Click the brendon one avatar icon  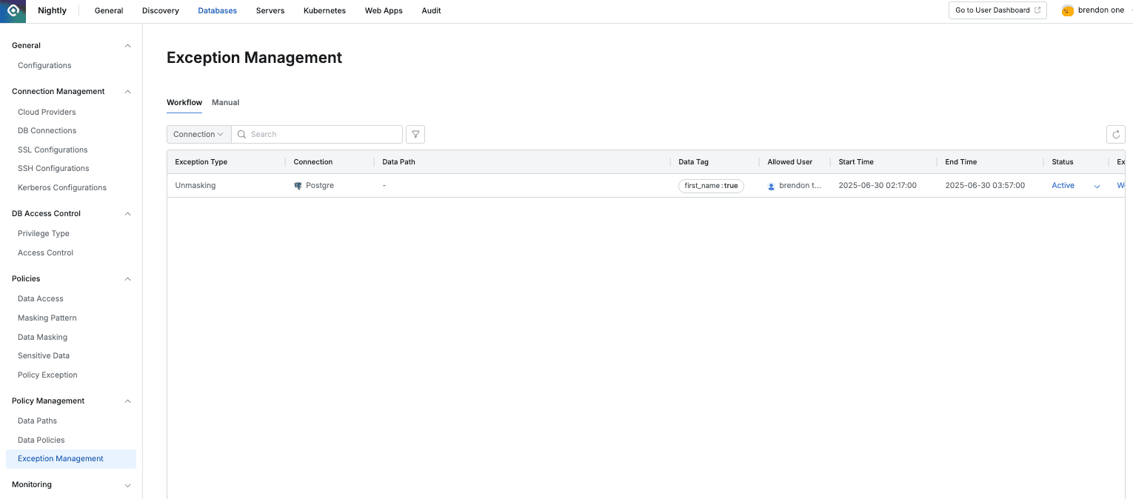[x=1067, y=10]
